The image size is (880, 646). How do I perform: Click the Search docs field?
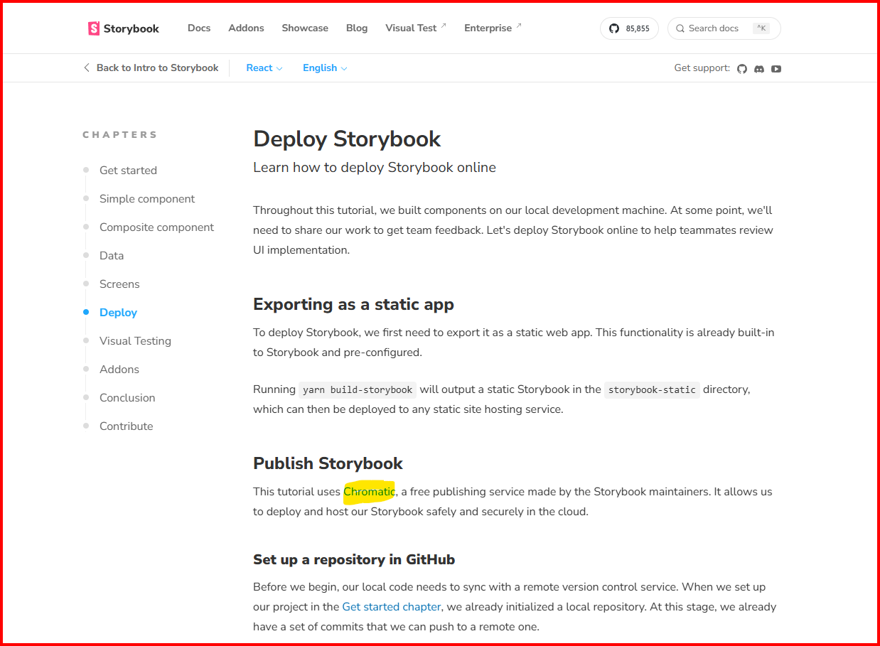coord(724,28)
